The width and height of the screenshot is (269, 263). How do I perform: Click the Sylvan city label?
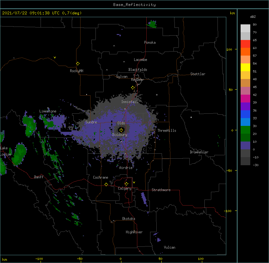[x=122, y=77]
